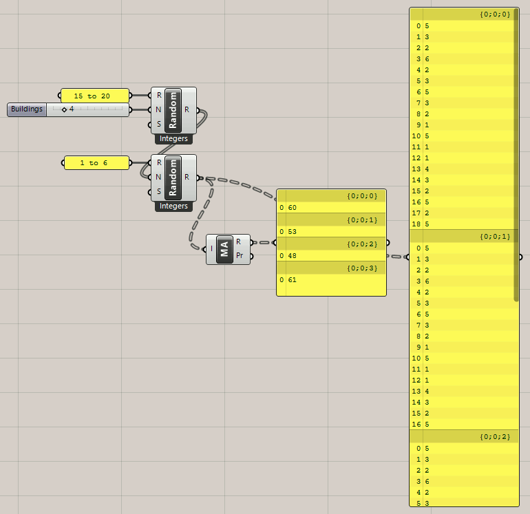Click the tall panel's input grip
The width and height of the screenshot is (530, 514).
407,257
